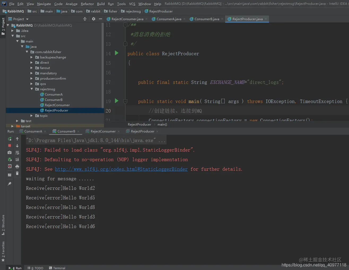The width and height of the screenshot is (349, 270).
Task: Run main method gutter arrow
Action: 116,101
